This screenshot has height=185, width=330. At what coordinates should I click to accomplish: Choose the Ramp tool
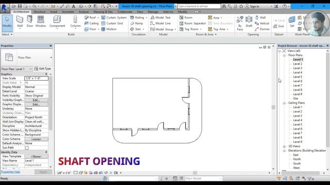pyautogui.click(x=136, y=23)
